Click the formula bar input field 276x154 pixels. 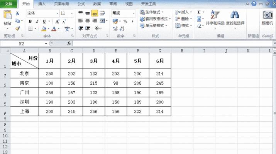pos(173,44)
